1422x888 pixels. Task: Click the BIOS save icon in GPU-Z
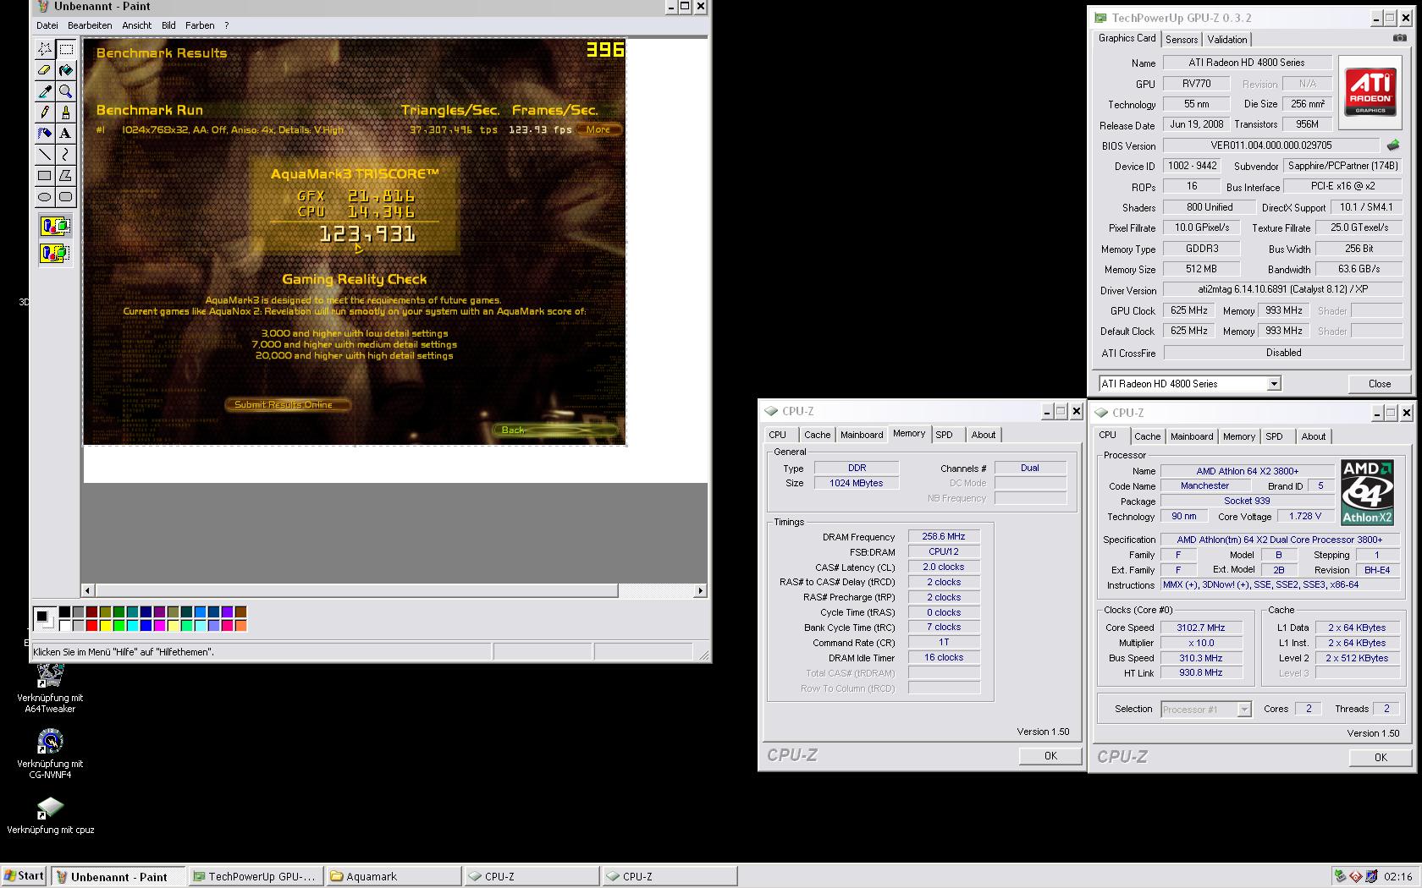pyautogui.click(x=1392, y=145)
